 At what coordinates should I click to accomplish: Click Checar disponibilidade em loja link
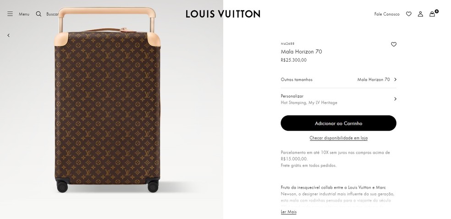tap(338, 138)
